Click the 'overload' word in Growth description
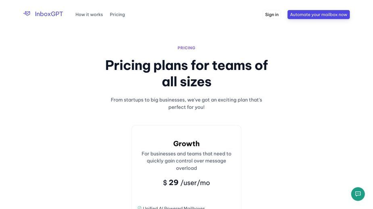 [x=186, y=168]
